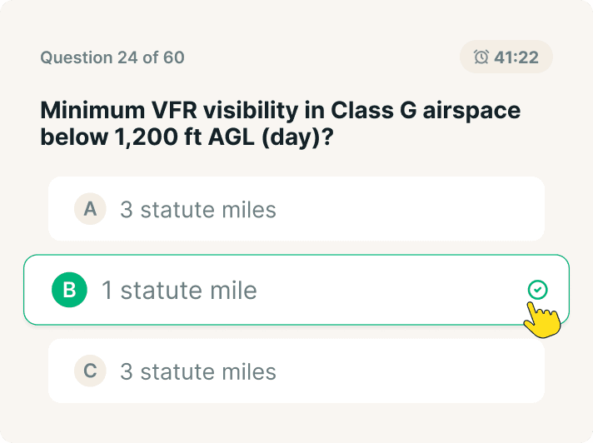The image size is (593, 443).
Task: Select answer option A row
Action: click(x=296, y=209)
